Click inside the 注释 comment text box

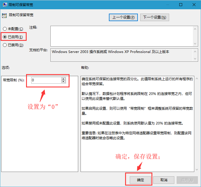(x=122, y=36)
